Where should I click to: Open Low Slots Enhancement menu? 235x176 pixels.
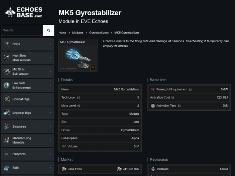coord(27,85)
